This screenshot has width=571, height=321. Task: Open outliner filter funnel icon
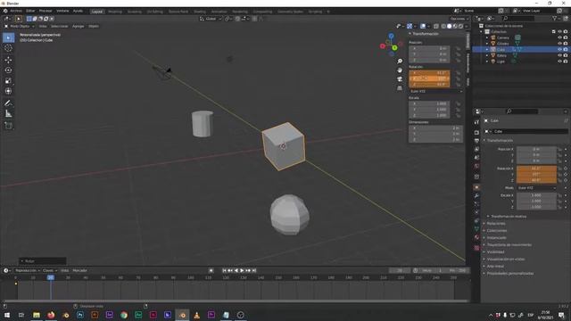[555, 18]
